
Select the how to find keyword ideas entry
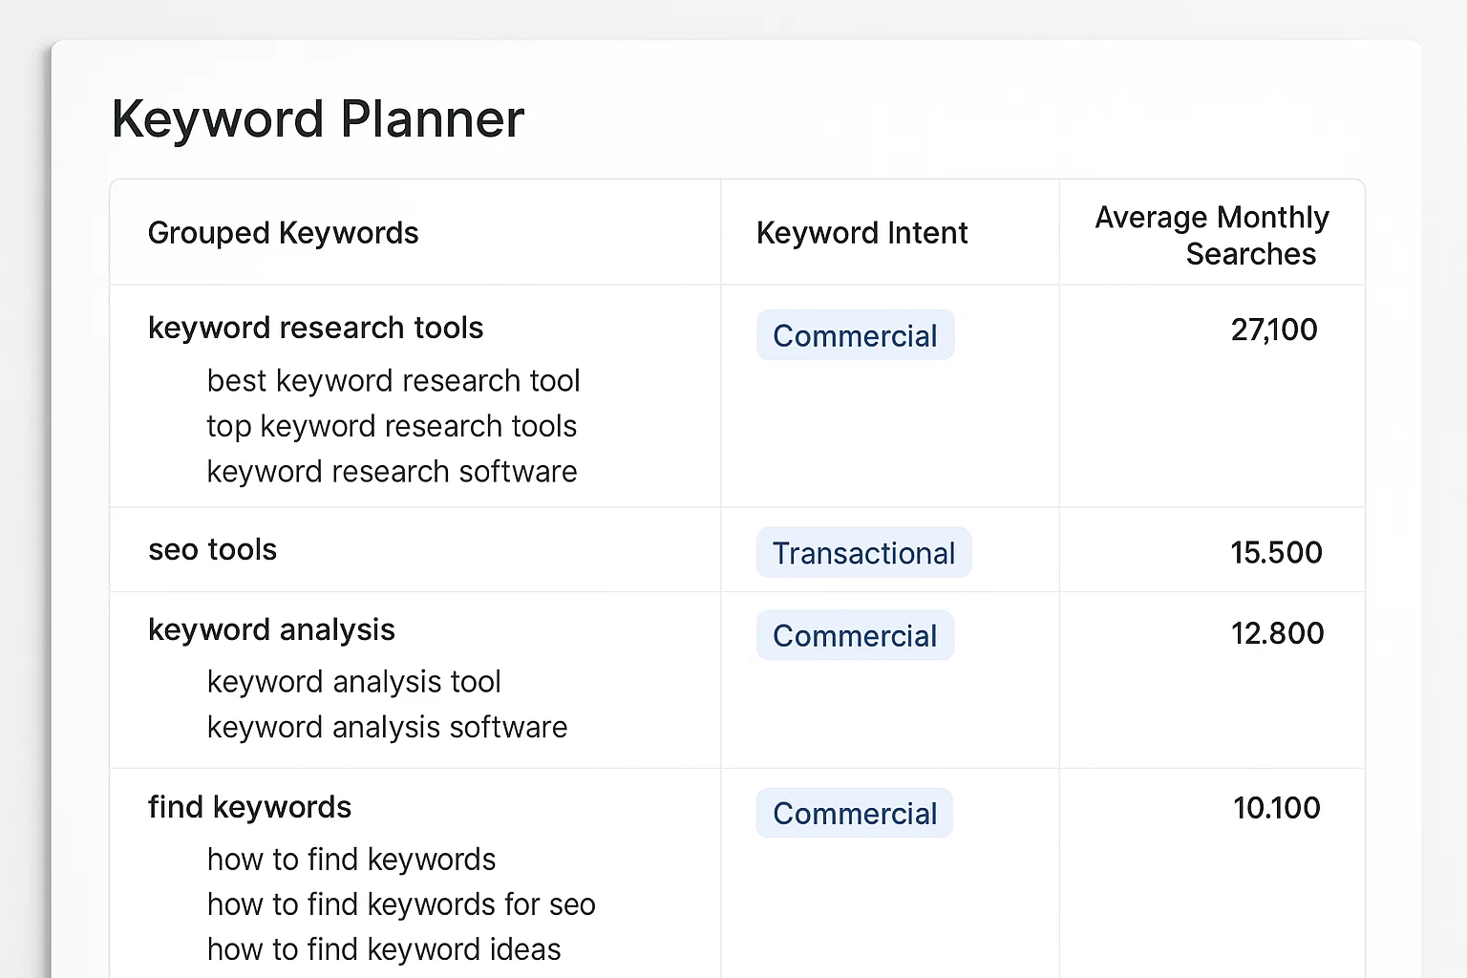[x=383, y=948]
